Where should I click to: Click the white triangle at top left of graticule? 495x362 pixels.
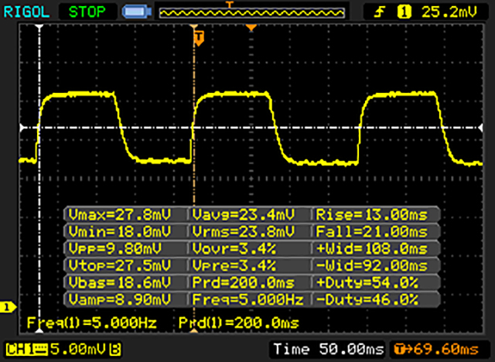tap(39, 27)
